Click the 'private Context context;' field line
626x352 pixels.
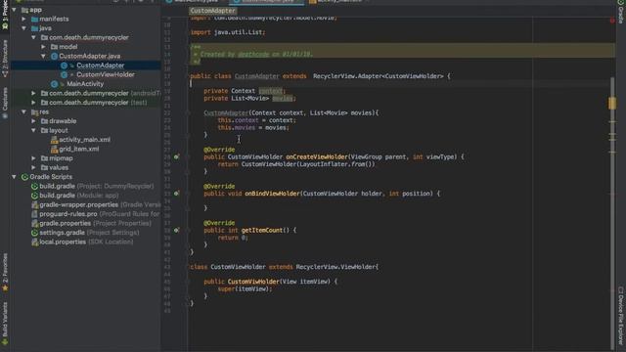tap(245, 91)
